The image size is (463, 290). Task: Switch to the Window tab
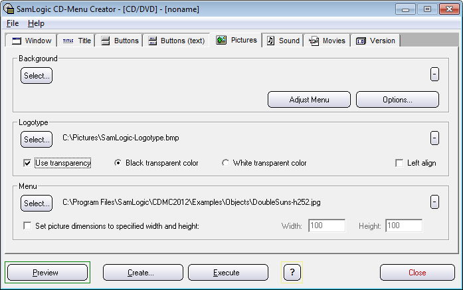(x=32, y=41)
